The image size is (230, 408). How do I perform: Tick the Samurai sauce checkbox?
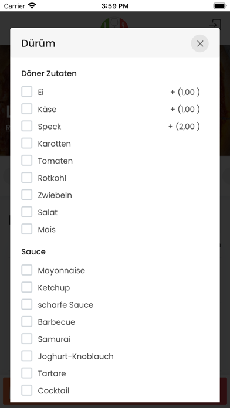[x=26, y=339]
